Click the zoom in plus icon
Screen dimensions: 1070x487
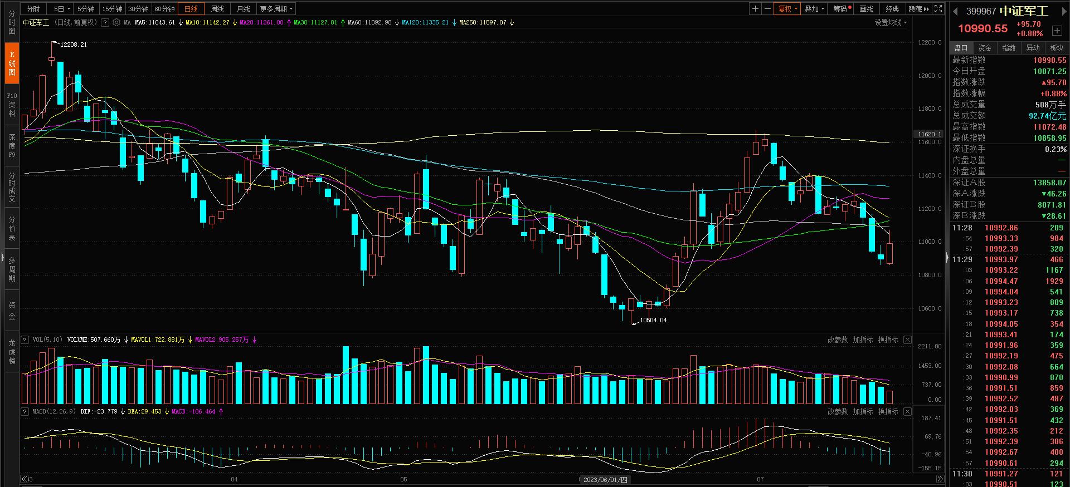[x=755, y=9]
